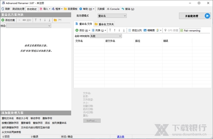Switch to the 重命名 文件 tab
Image resolution: width=213 pixels, height=139 pixels.
84,24
